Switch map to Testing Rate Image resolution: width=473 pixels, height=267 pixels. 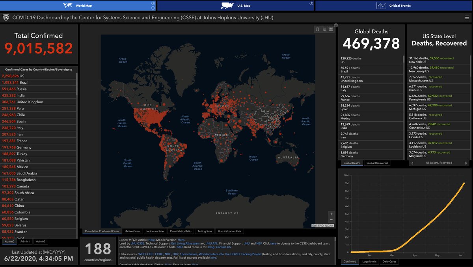(x=205, y=231)
